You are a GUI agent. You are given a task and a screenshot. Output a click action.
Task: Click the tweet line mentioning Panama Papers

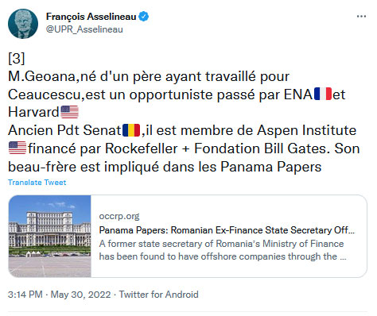click(x=165, y=167)
